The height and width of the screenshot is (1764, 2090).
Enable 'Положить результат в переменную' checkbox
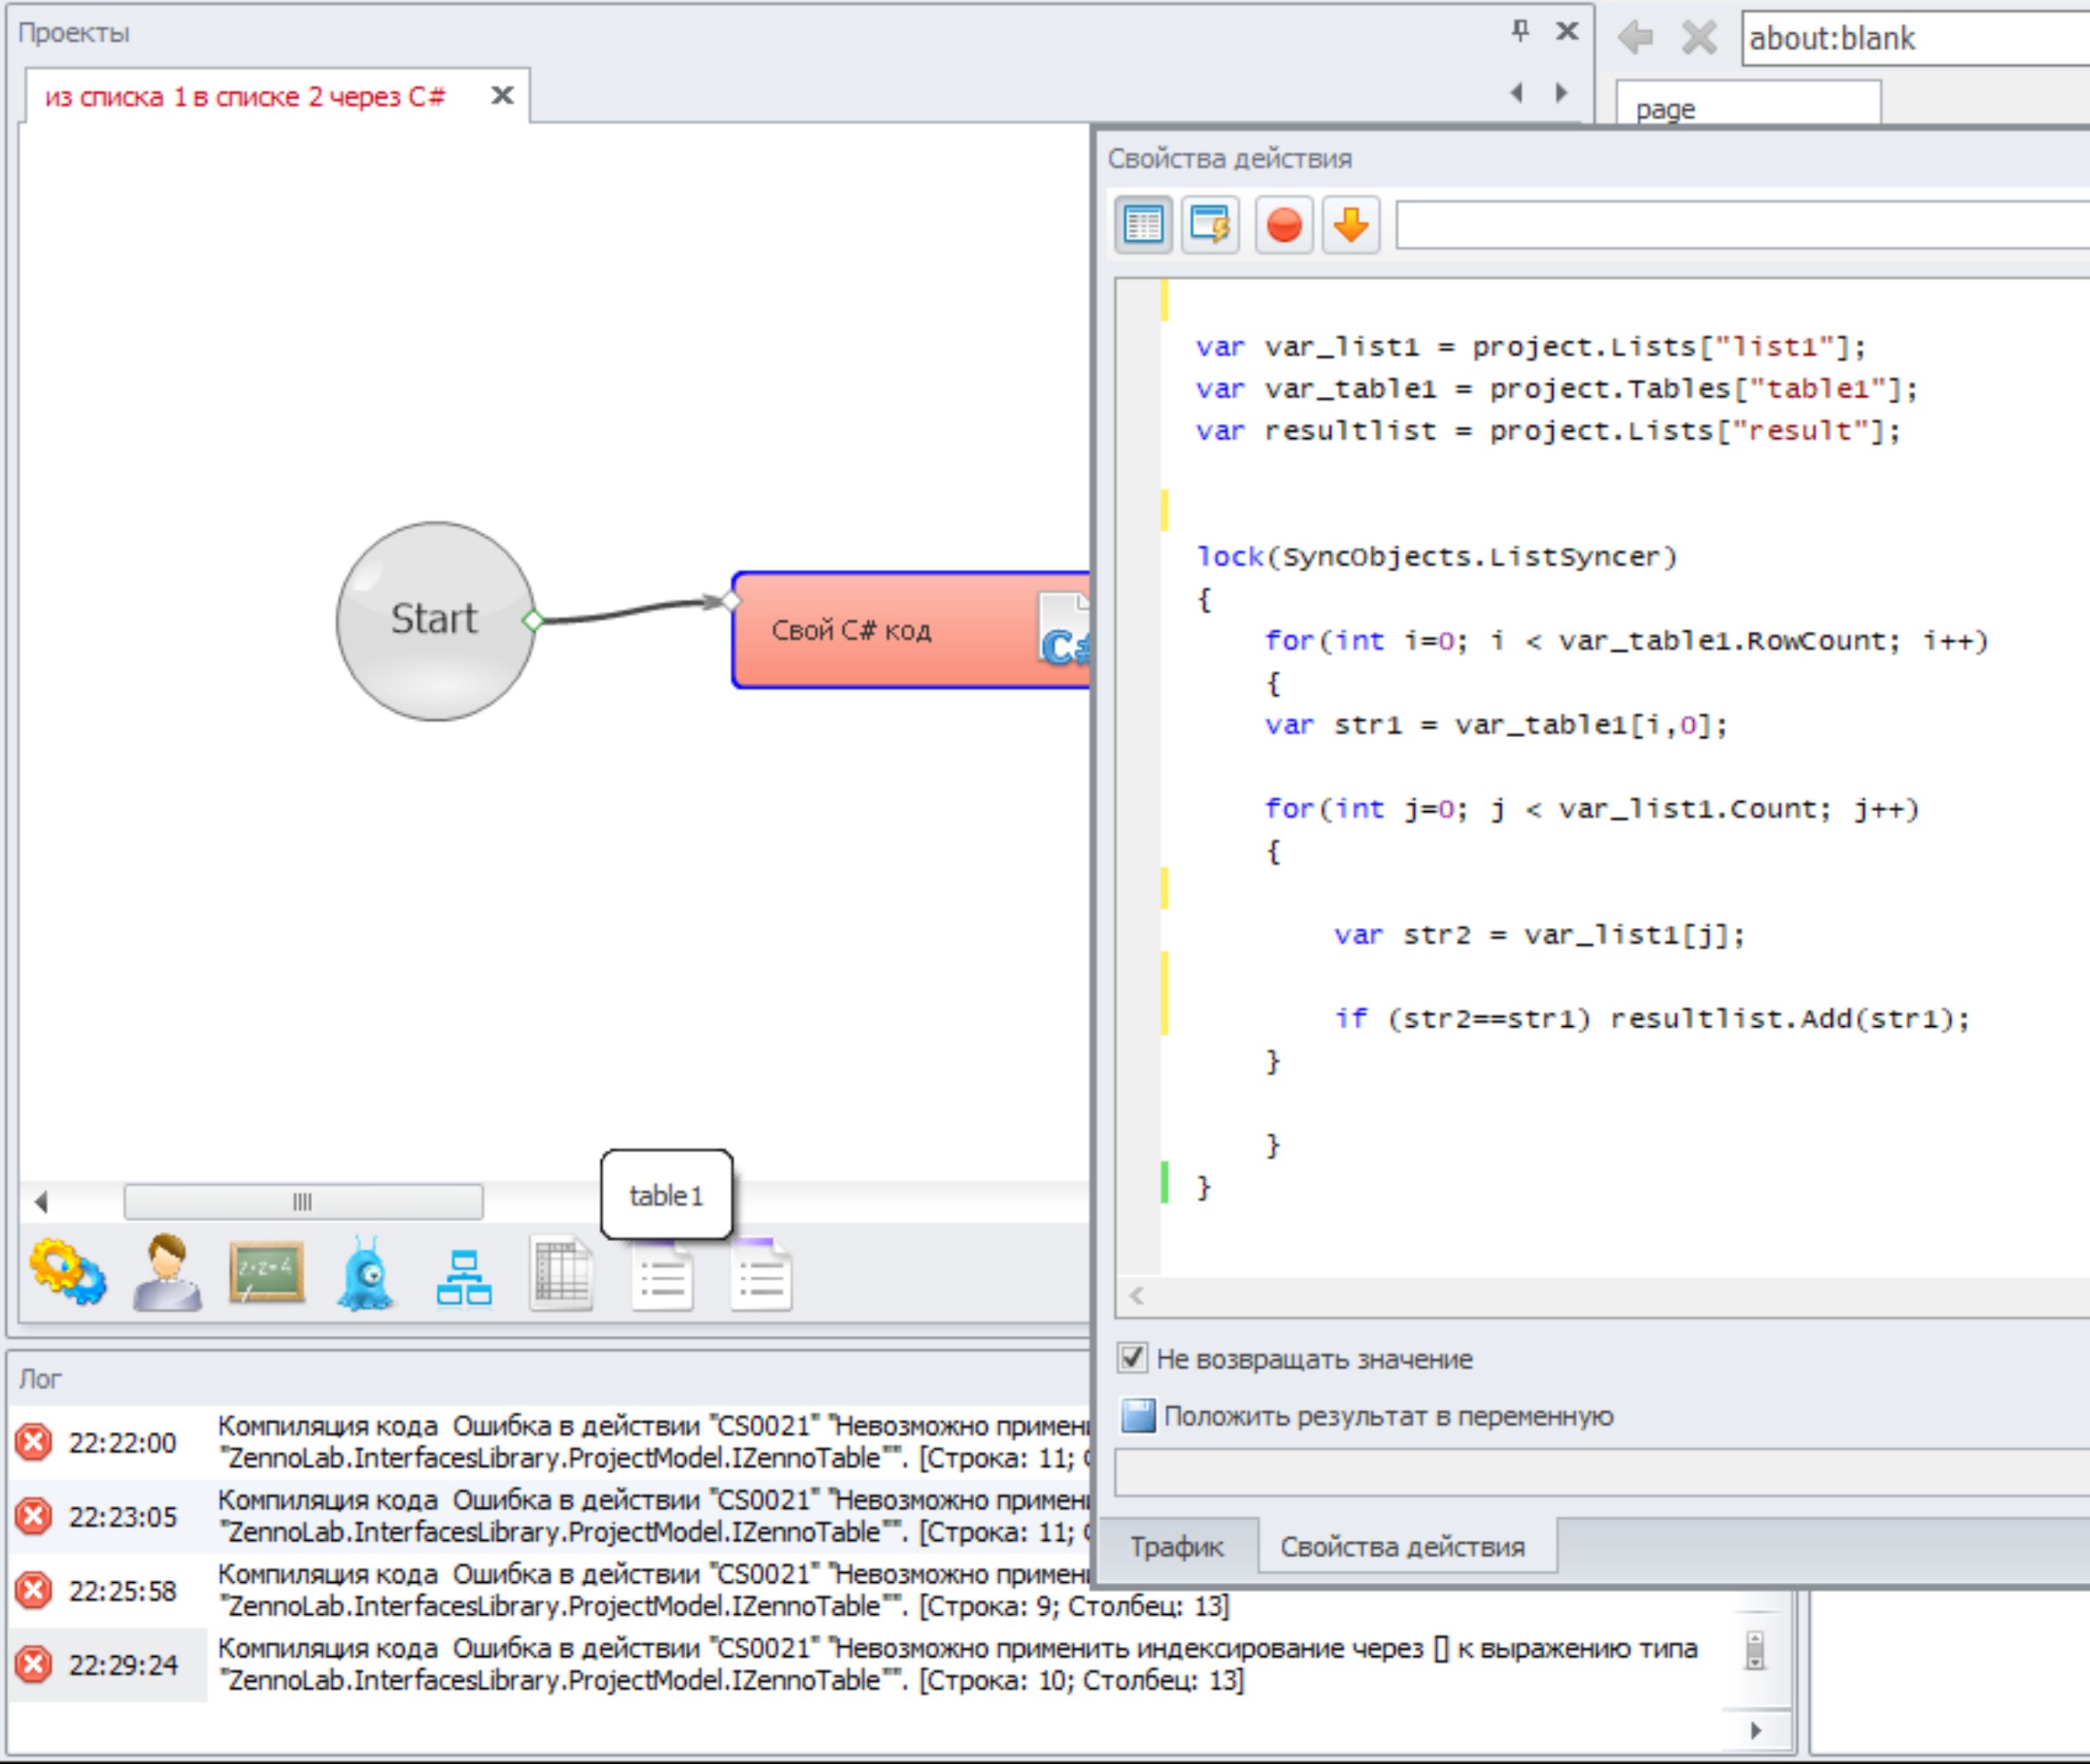pos(1137,1416)
